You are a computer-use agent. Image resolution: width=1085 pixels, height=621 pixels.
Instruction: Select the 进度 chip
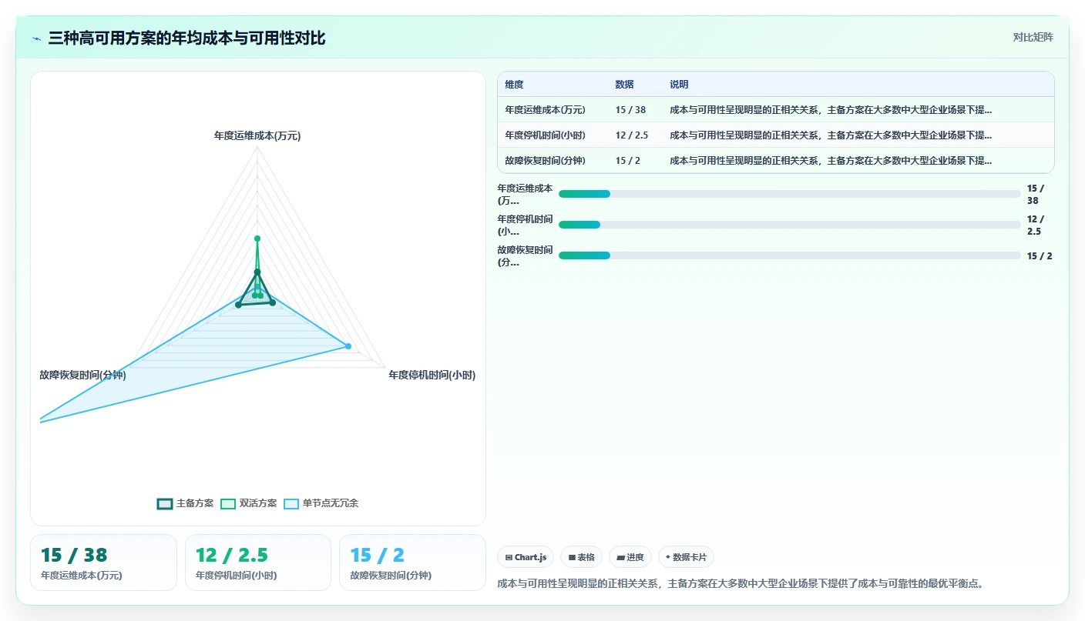(630, 557)
